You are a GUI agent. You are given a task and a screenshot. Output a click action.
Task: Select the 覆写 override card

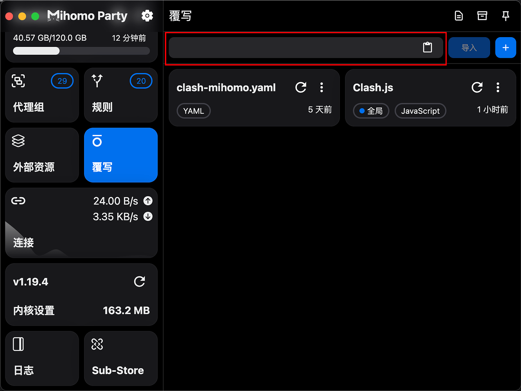pos(121,155)
